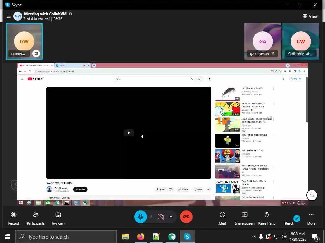The height and width of the screenshot is (243, 325).
Task: Expand microphone options chevron
Action: [x=151, y=216]
